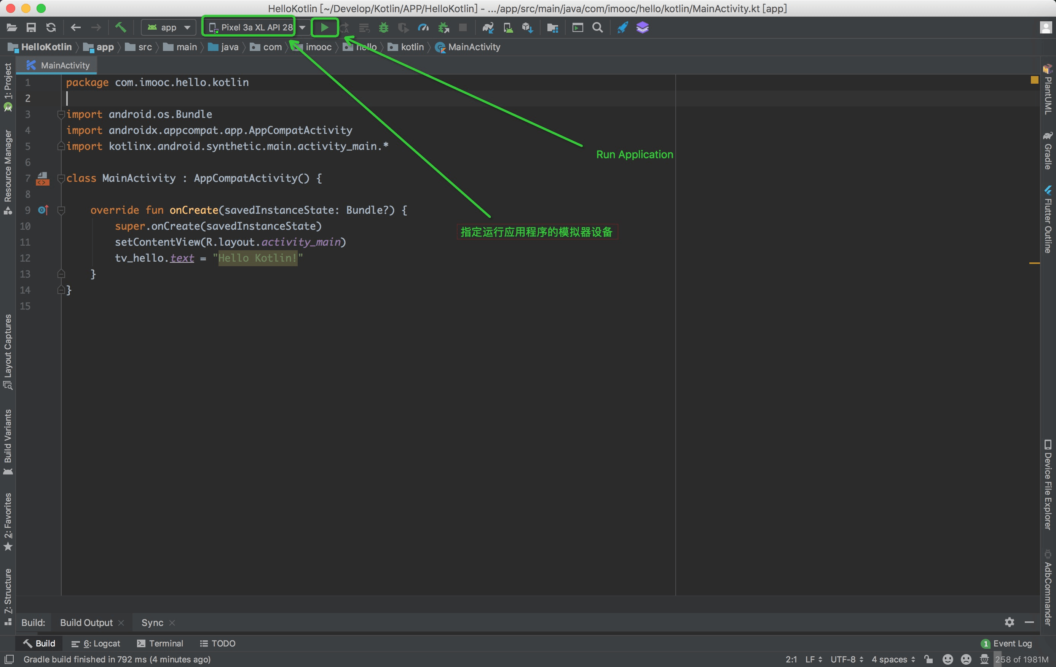This screenshot has width=1056, height=667.
Task: Change the UTF-8 file encoding selector
Action: tap(847, 659)
